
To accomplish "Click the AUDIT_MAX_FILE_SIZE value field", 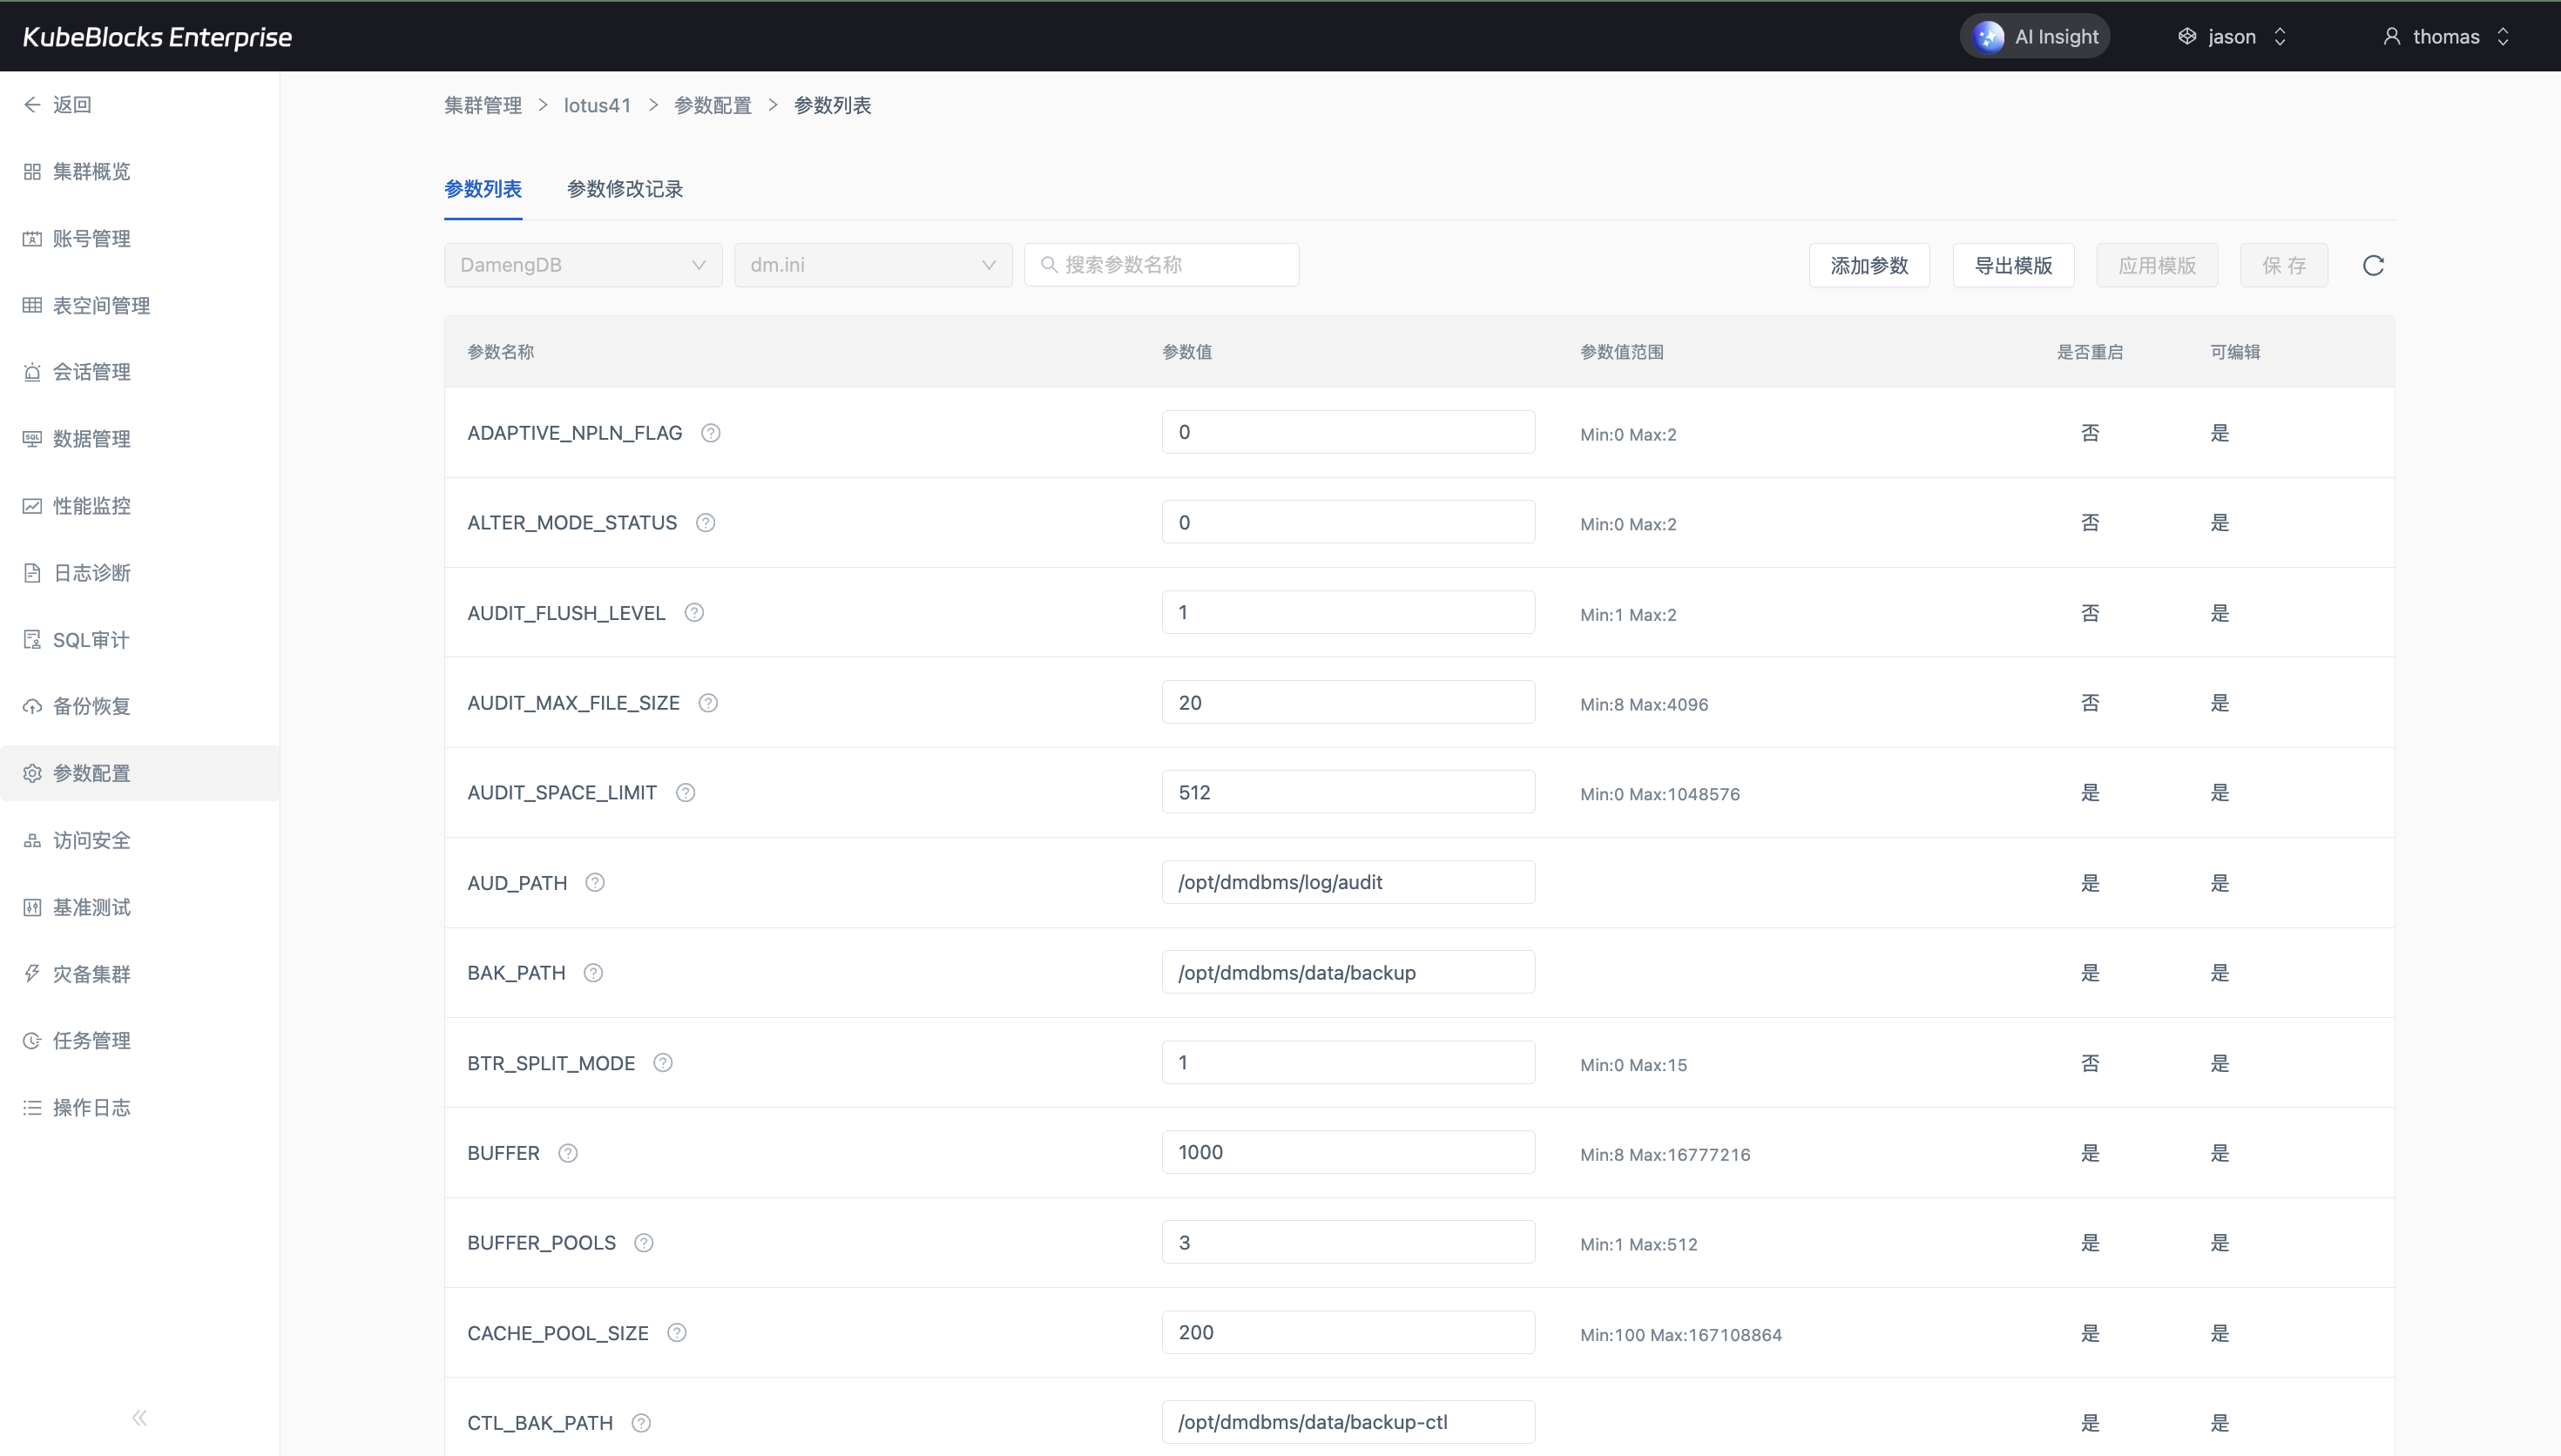I will click(x=1347, y=702).
